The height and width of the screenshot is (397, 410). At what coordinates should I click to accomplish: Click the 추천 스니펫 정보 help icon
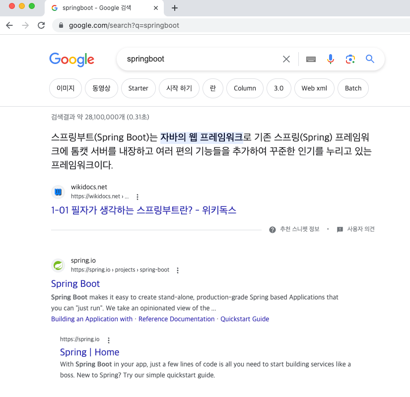click(273, 229)
